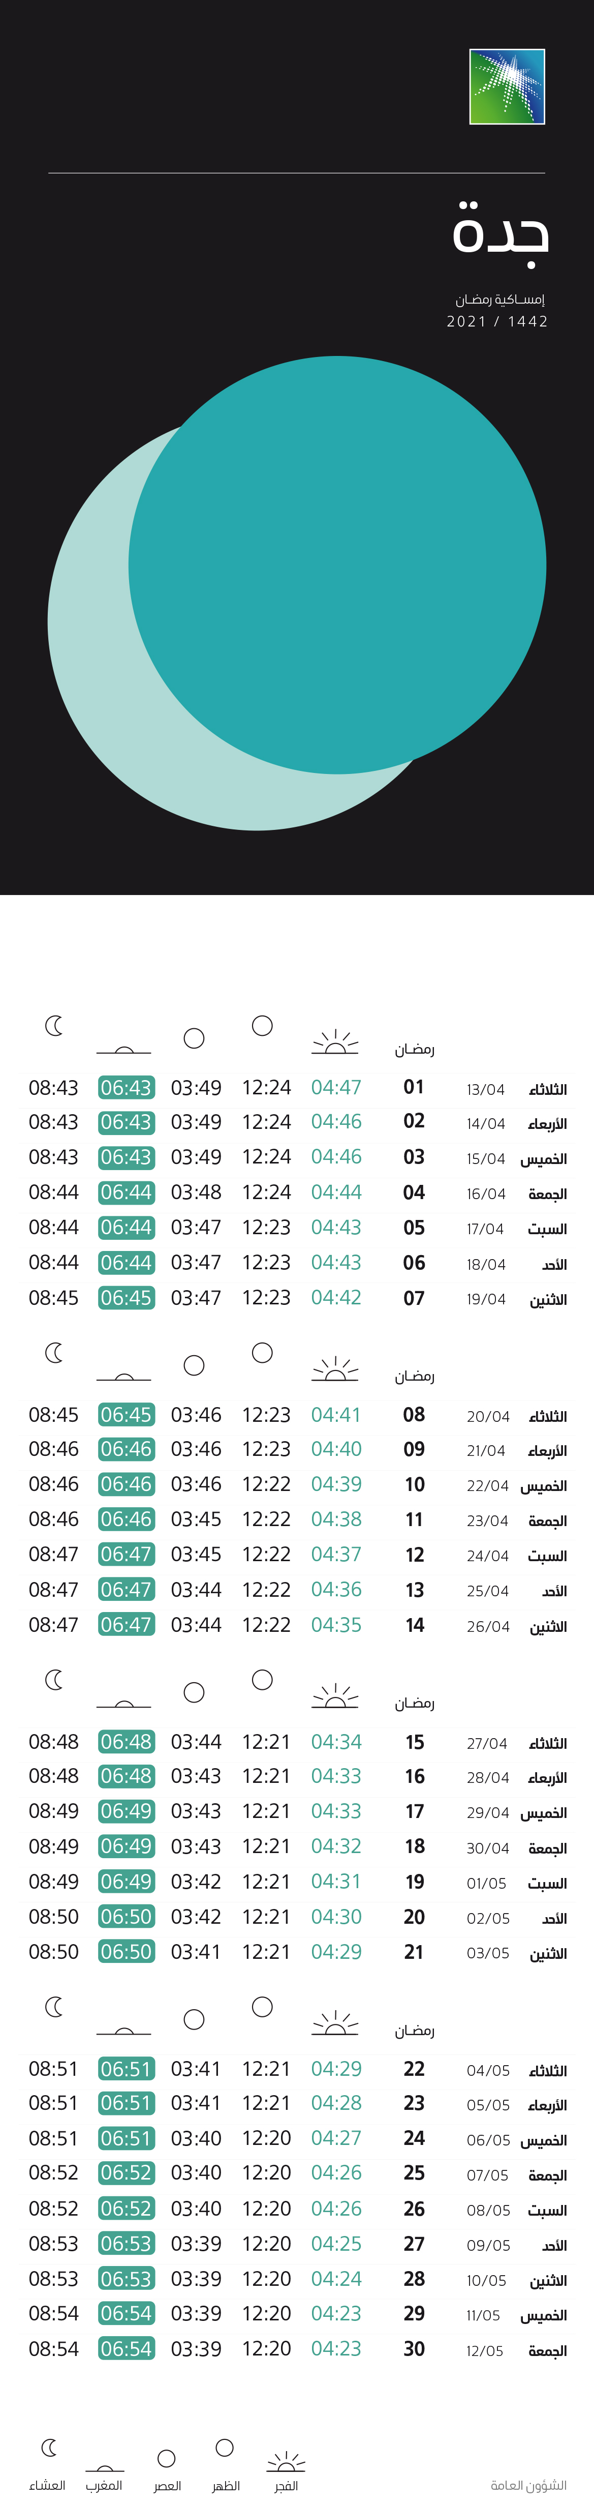Click Ramadan day number 15
594x2505 pixels.
point(415,1742)
